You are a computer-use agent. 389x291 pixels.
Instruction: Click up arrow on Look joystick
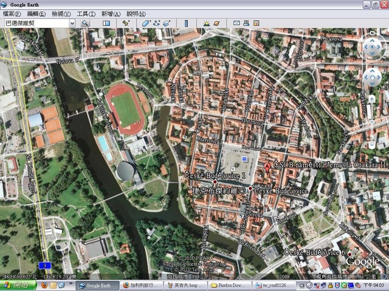372,41
